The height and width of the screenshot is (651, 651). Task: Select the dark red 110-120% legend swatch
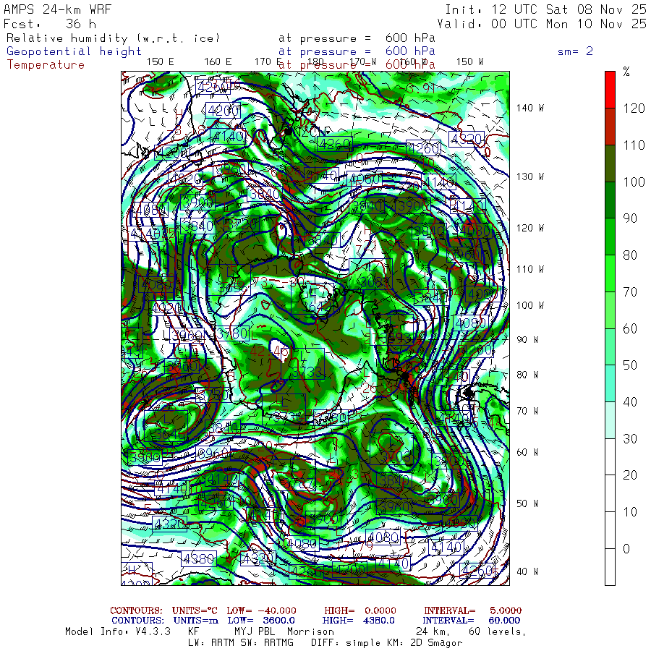tap(610, 126)
